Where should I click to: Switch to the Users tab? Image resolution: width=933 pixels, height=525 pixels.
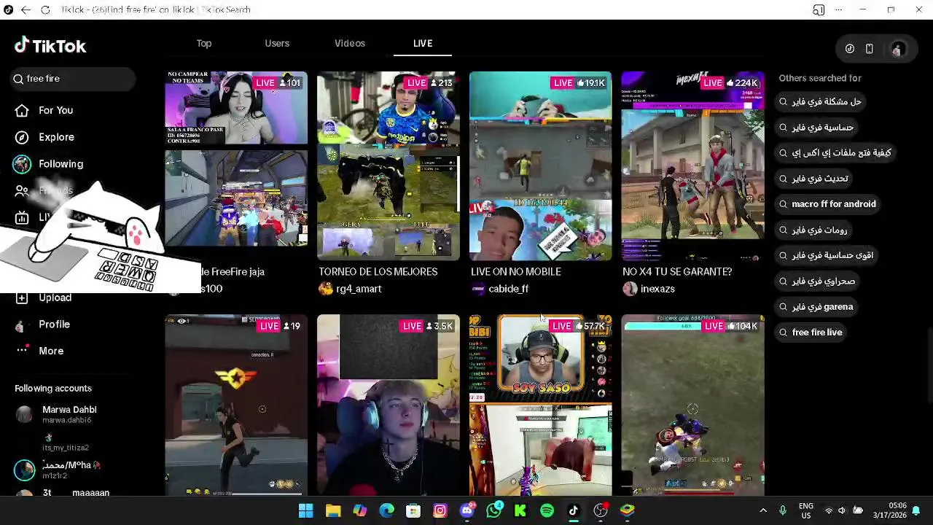pyautogui.click(x=277, y=43)
